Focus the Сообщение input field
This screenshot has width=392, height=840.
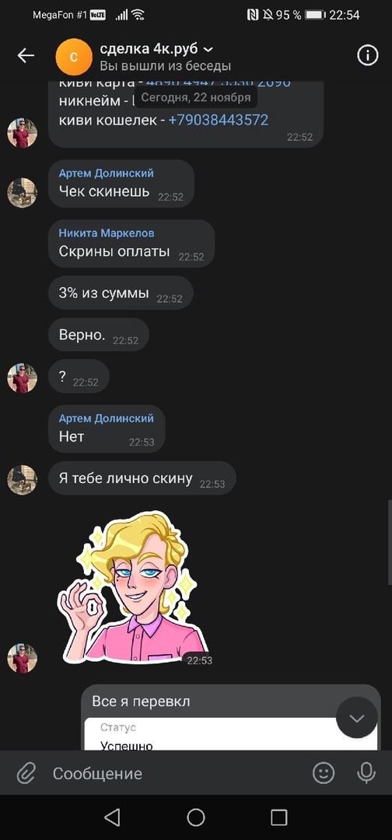[177, 773]
